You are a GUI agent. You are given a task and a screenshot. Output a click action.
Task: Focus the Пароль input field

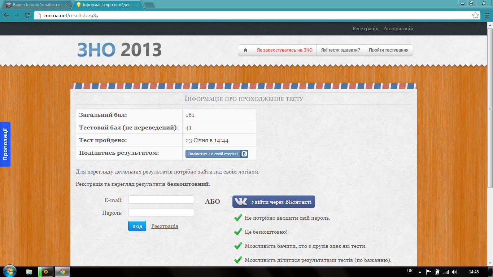click(x=161, y=212)
